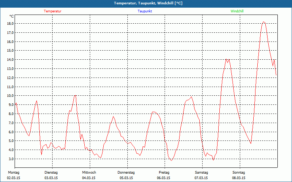Click the Montag day label

click(x=14, y=173)
